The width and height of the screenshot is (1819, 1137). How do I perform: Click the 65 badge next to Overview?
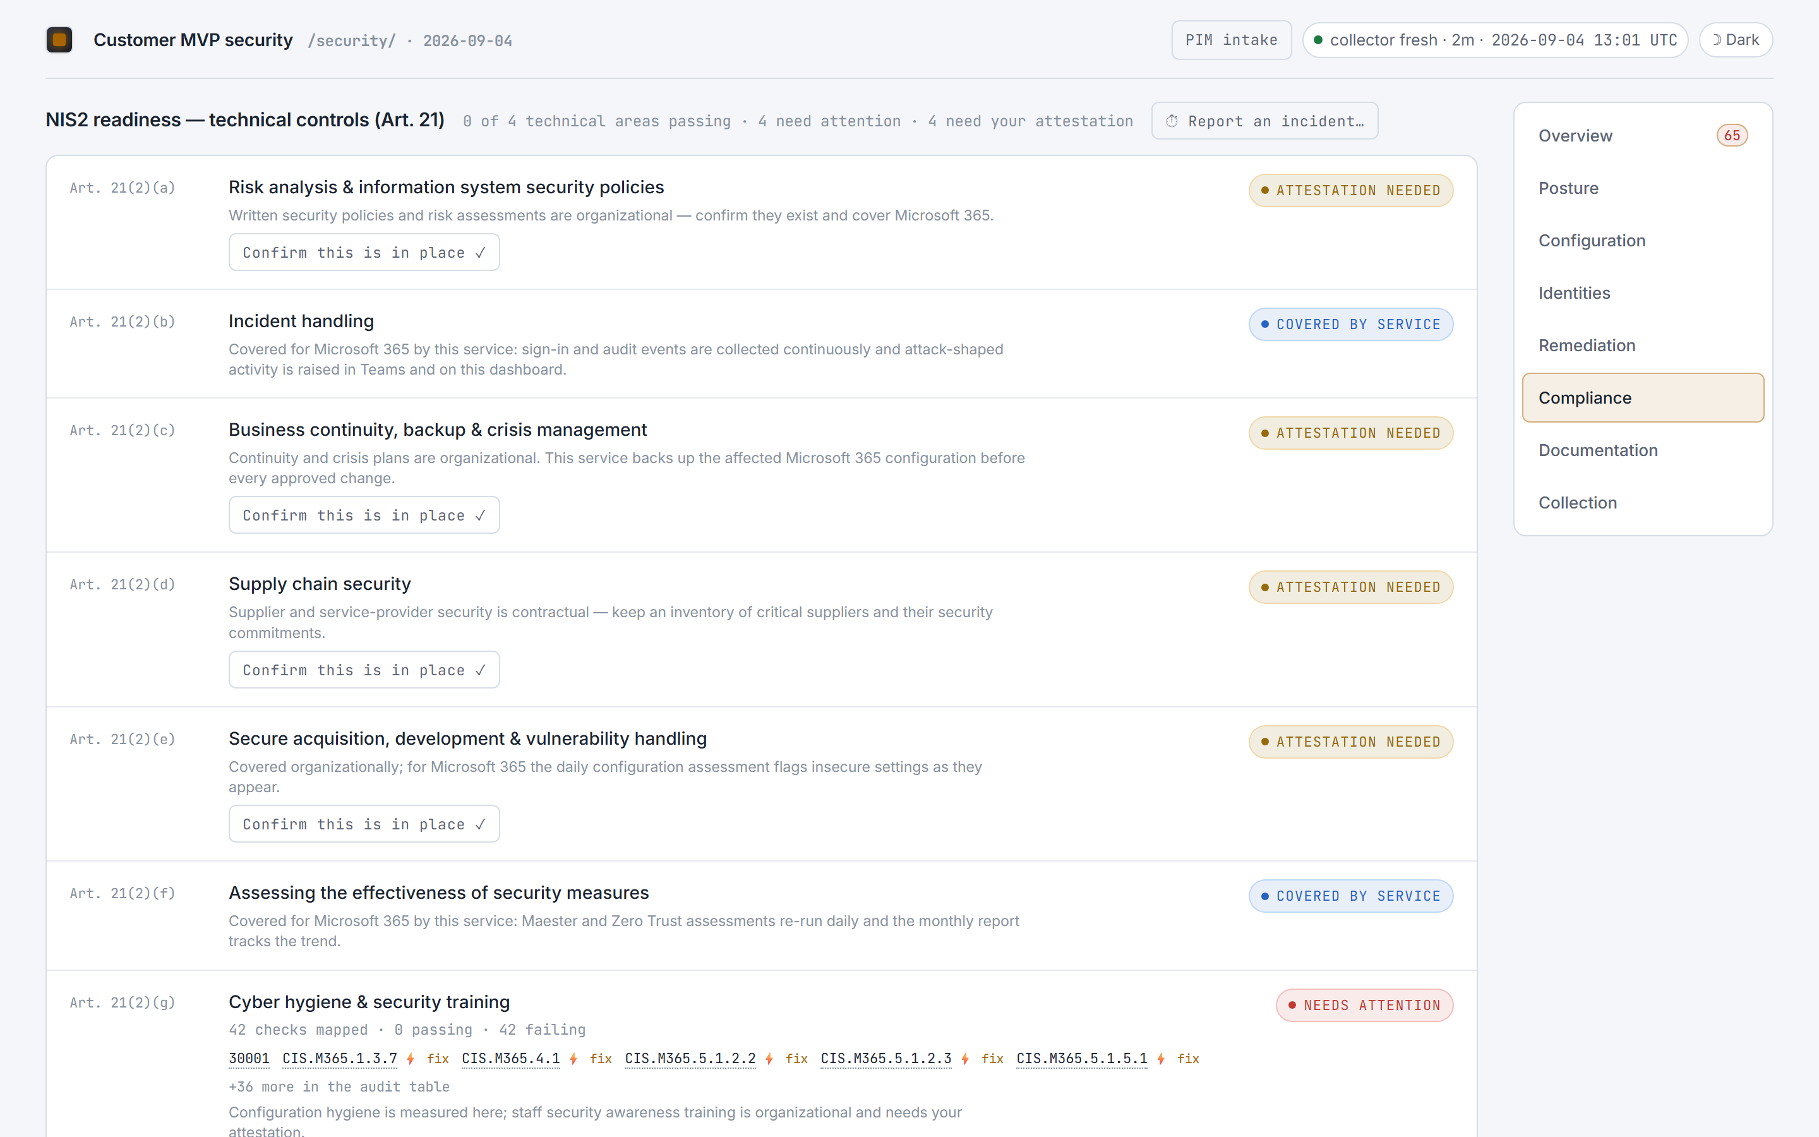[1732, 136]
